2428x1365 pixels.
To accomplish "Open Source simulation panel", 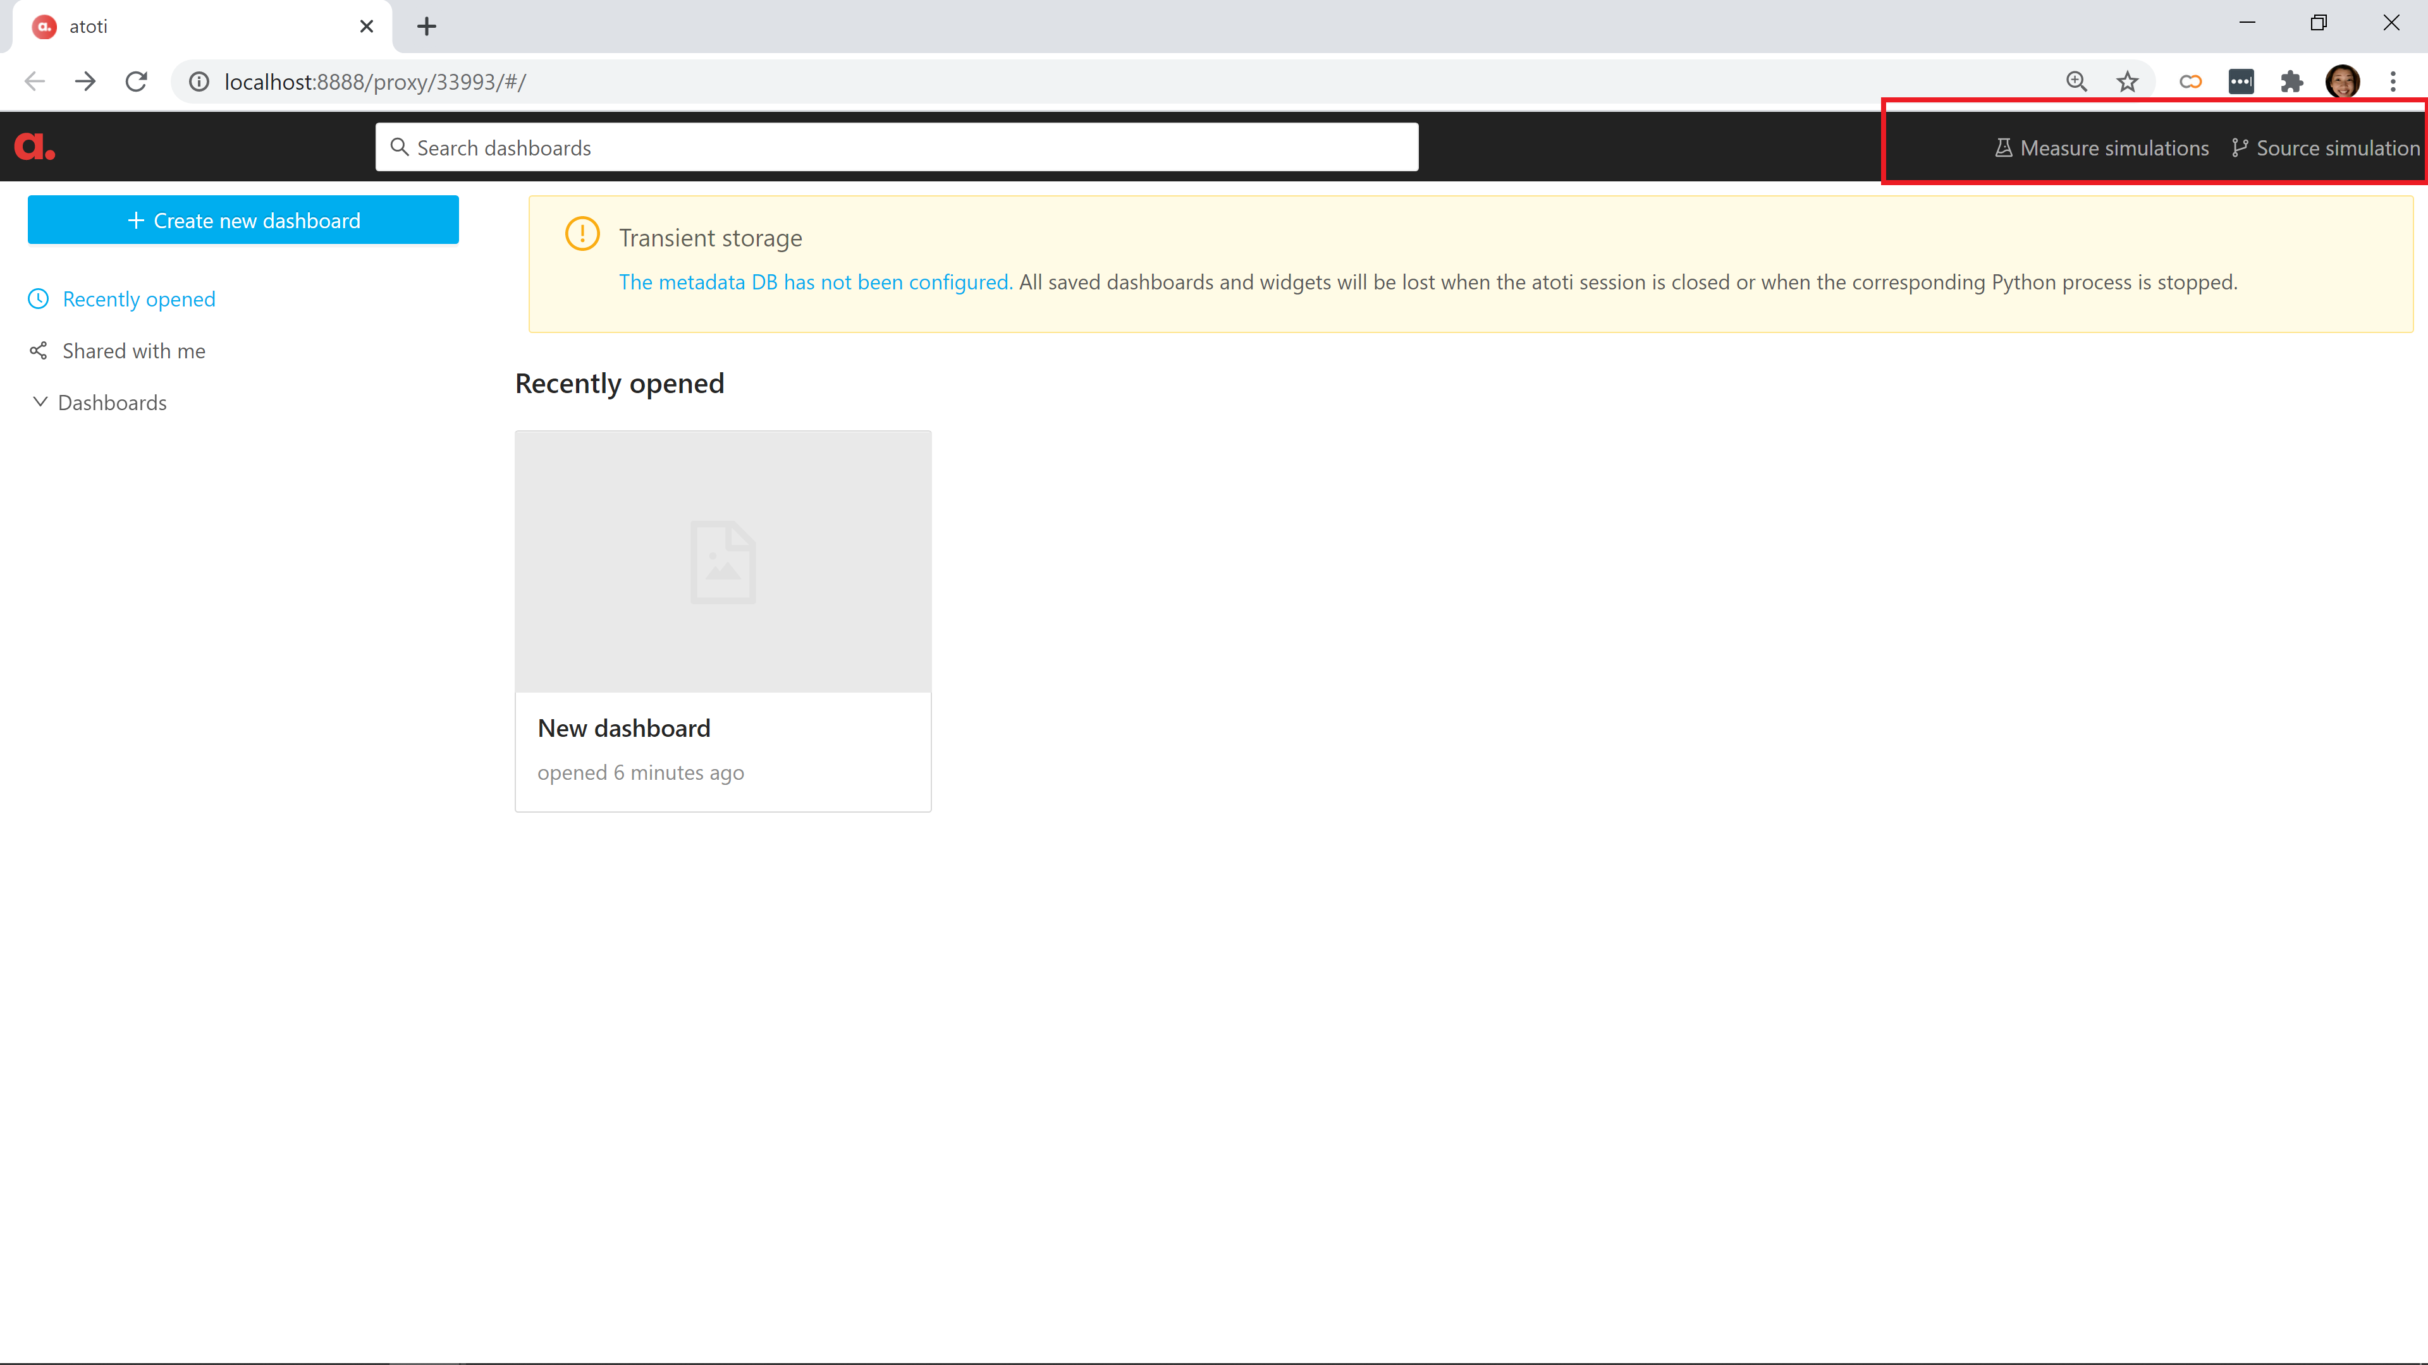I will (x=2326, y=148).
